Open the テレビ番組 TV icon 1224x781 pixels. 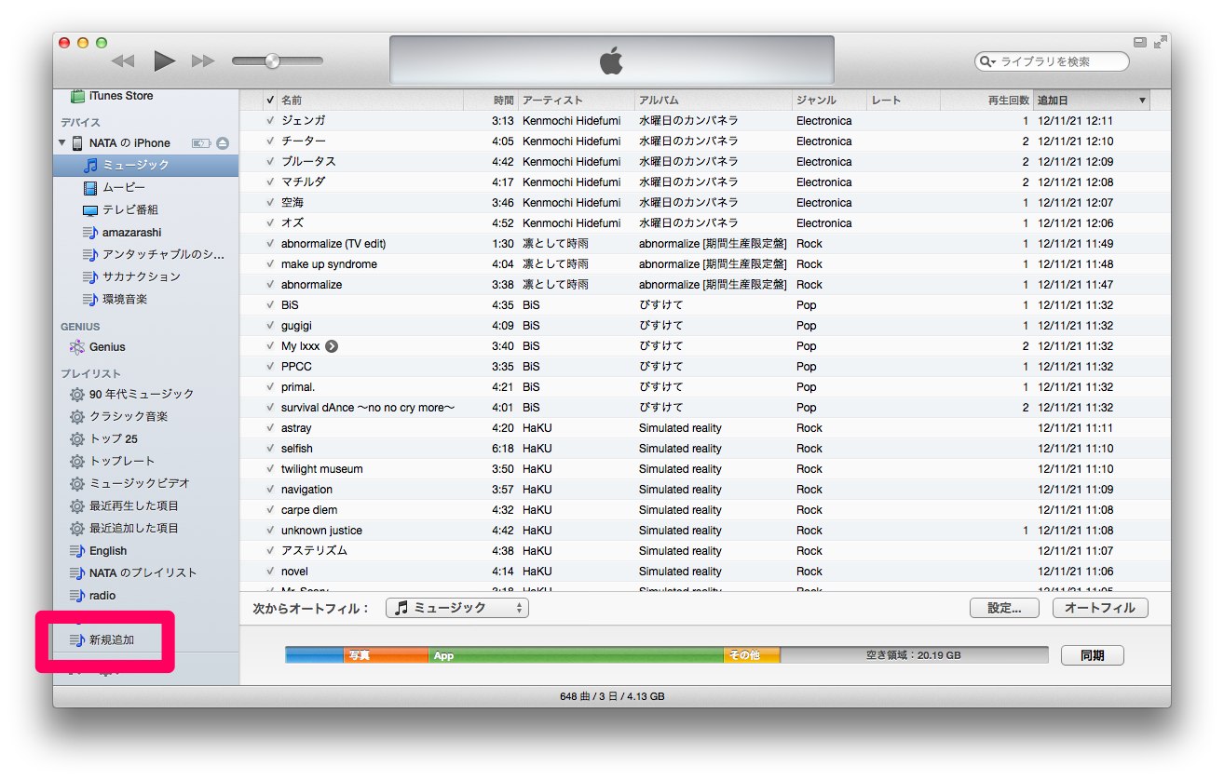pyautogui.click(x=90, y=210)
